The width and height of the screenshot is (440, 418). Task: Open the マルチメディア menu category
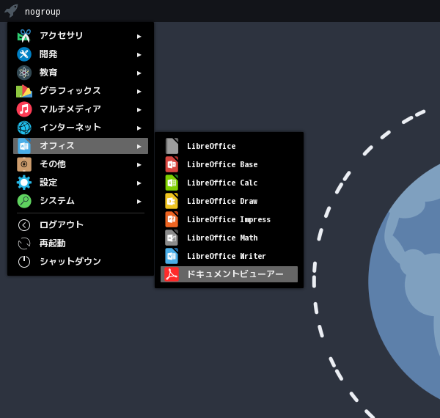click(x=81, y=109)
